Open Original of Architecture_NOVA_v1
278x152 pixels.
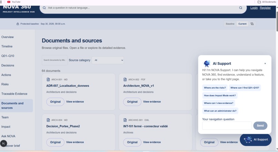(x=132, y=102)
